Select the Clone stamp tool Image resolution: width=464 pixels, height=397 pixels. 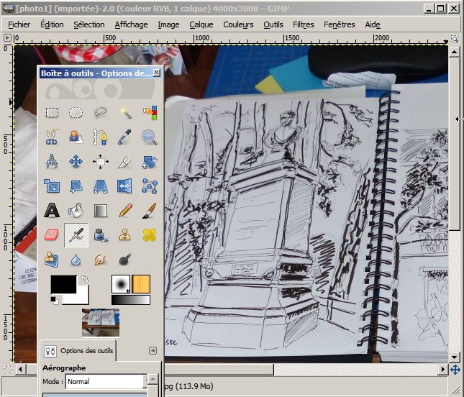(125, 235)
